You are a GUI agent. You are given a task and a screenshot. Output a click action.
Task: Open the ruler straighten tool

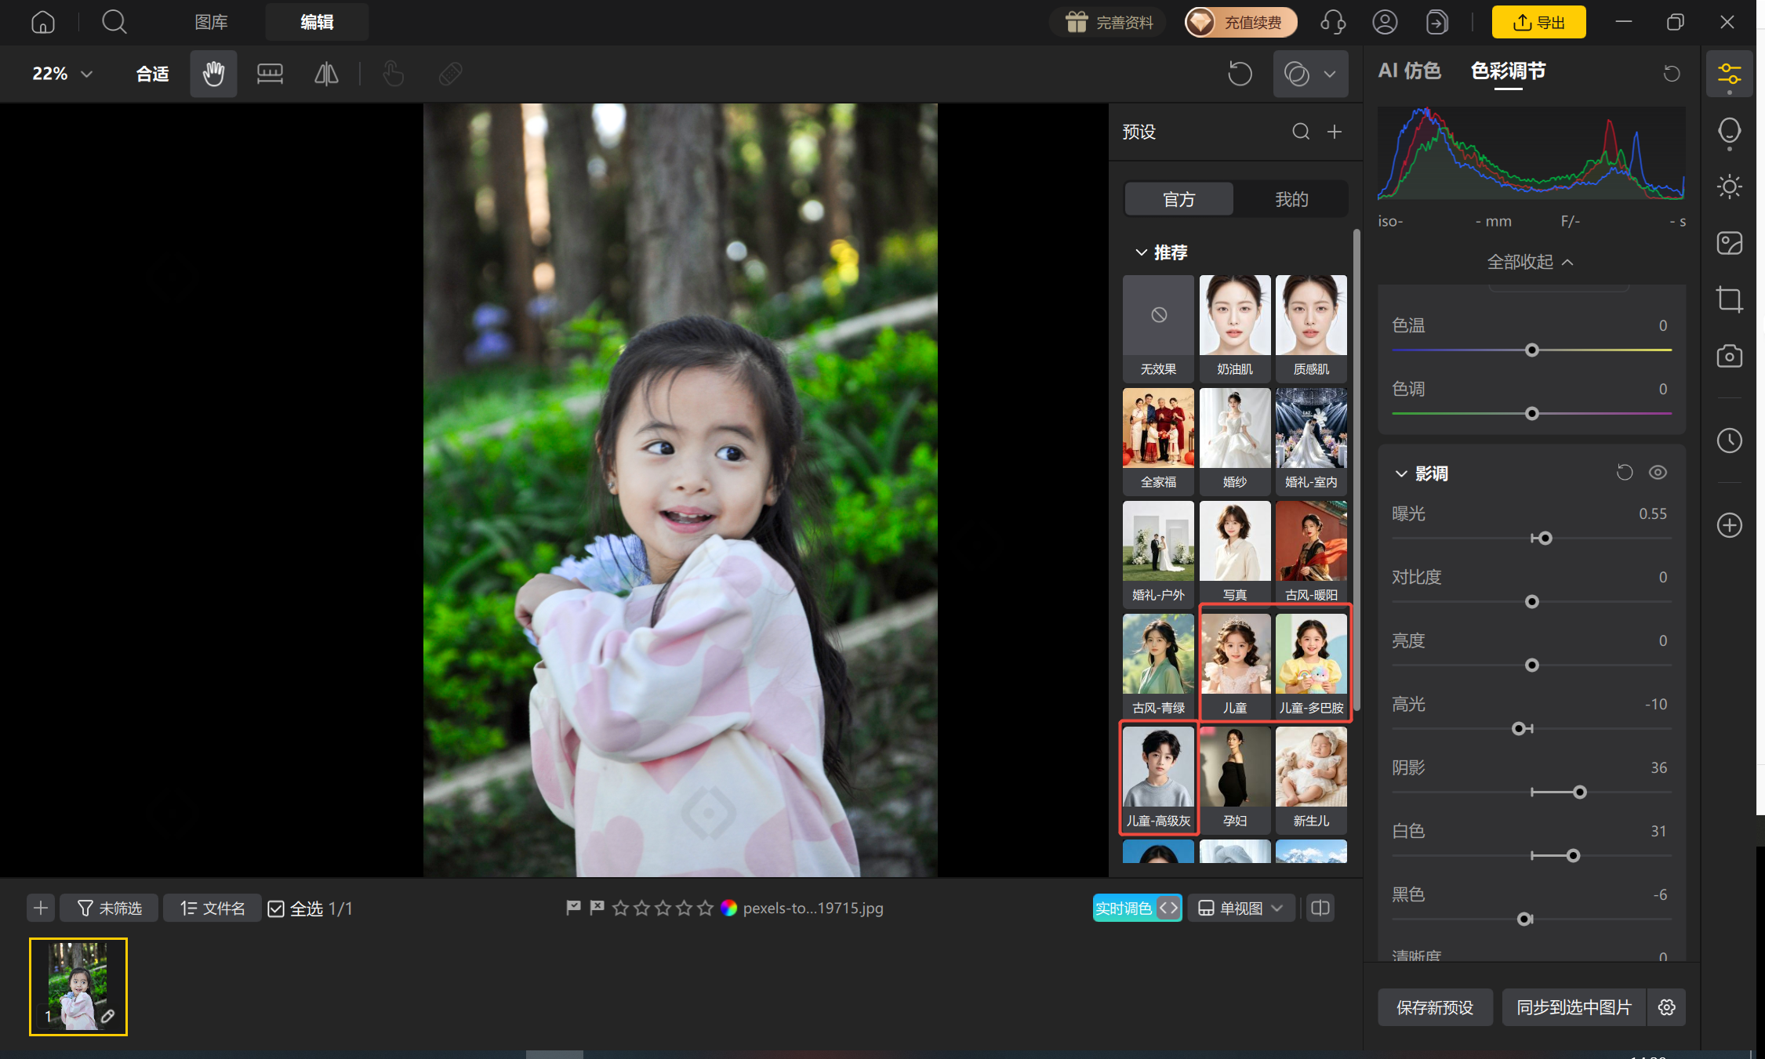[x=270, y=74]
